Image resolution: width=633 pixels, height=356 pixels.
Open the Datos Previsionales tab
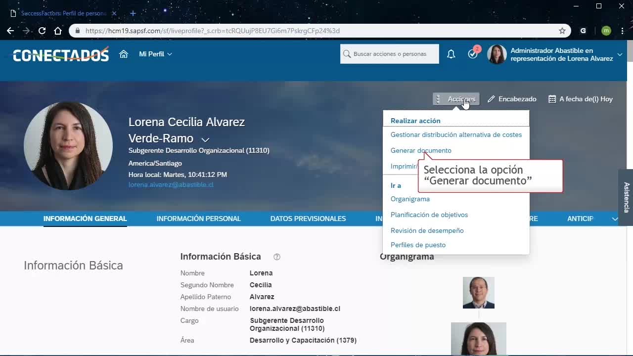pyautogui.click(x=308, y=219)
